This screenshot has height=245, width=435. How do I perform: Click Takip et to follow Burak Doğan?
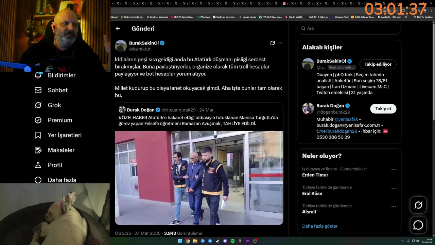point(383,109)
